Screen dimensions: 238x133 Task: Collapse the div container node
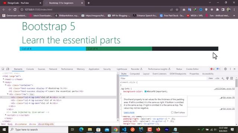[6, 85]
